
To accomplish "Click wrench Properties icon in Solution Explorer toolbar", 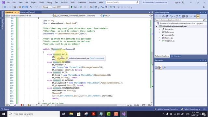I will (x=195, y=17).
